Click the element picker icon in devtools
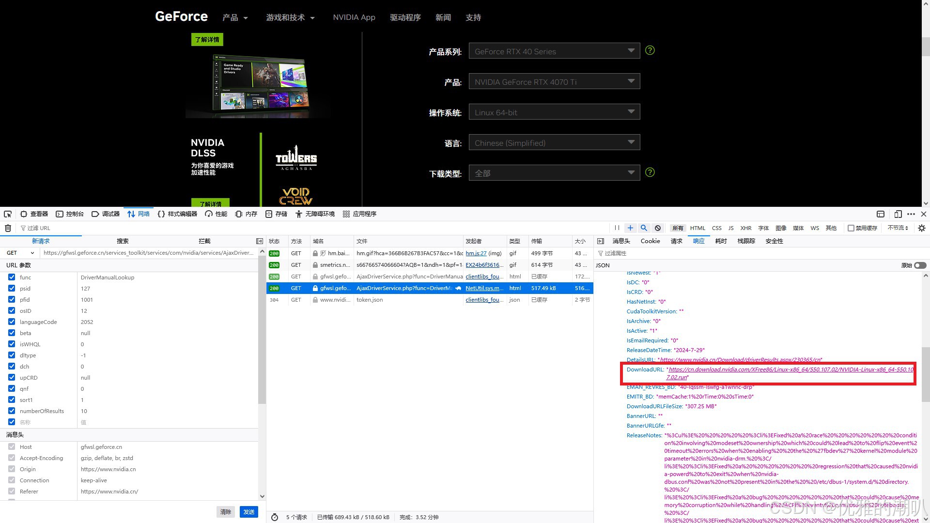930x523 pixels. click(8, 214)
